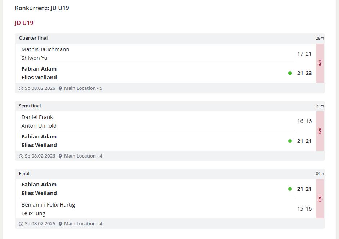The width and height of the screenshot is (339, 239).
Task: Select Anton Unnold's player name
Action: click(x=39, y=126)
